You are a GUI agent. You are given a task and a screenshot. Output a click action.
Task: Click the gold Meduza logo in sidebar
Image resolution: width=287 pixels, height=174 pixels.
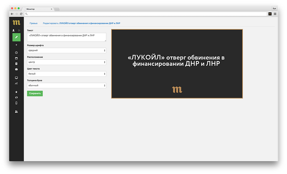[16, 23]
